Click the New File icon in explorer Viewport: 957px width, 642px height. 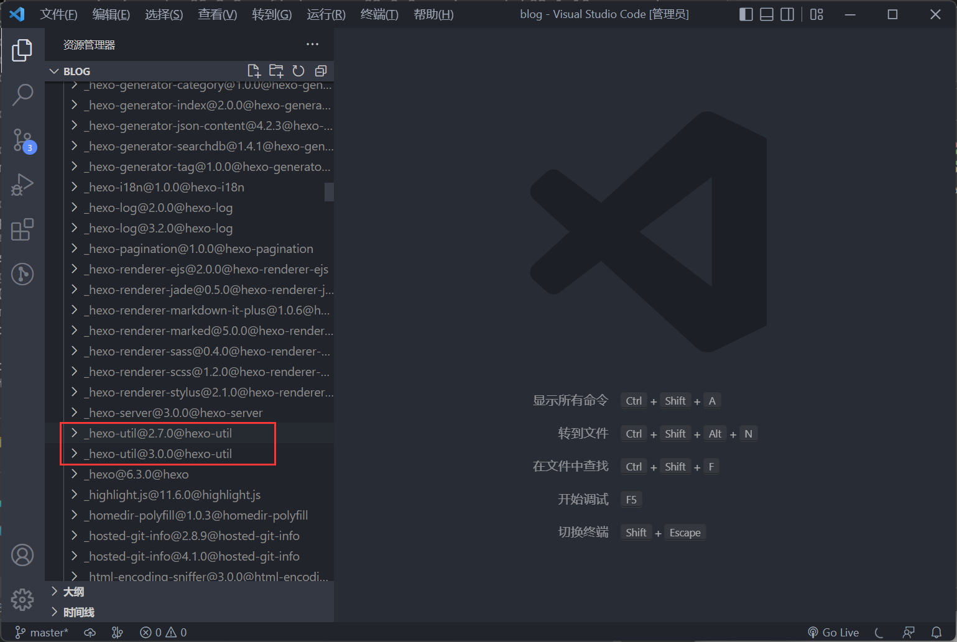pos(254,71)
